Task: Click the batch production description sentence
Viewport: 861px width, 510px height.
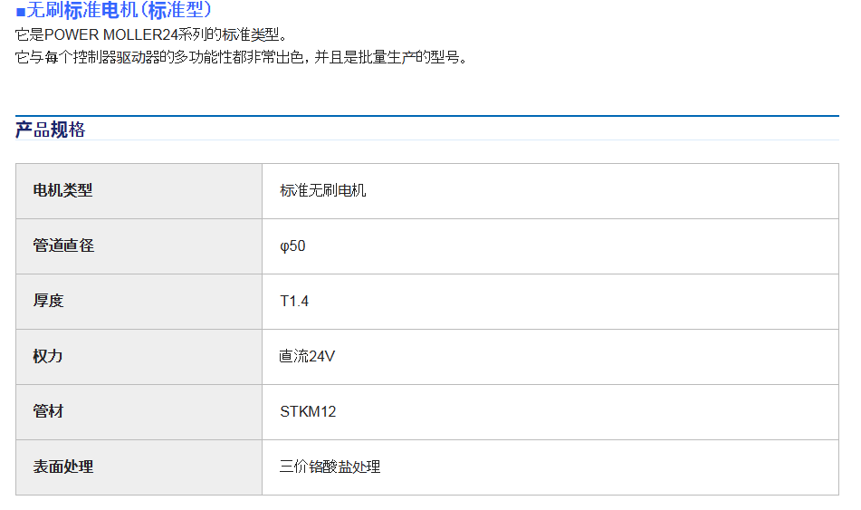Action: tap(241, 57)
